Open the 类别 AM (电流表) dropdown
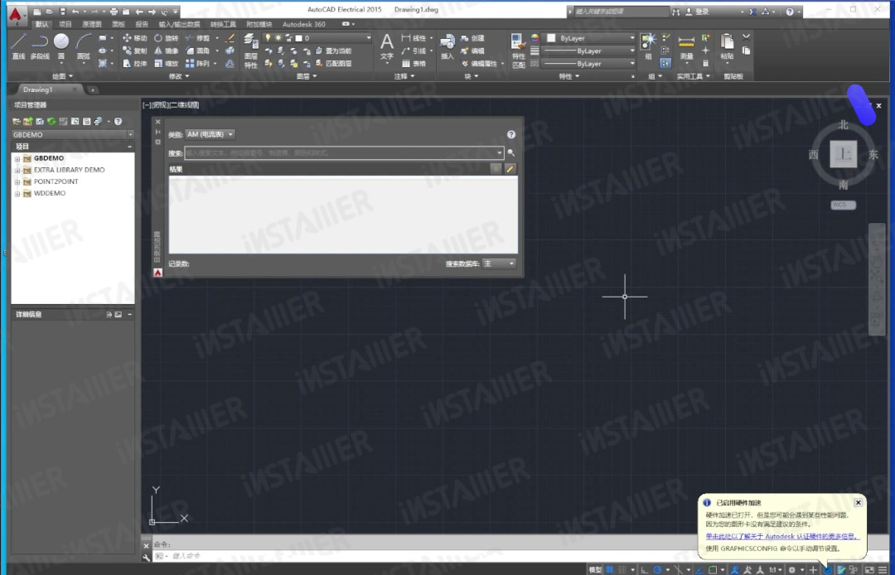The height and width of the screenshot is (575, 895). [210, 134]
